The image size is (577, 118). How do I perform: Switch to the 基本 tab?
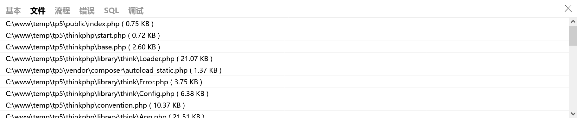(13, 11)
